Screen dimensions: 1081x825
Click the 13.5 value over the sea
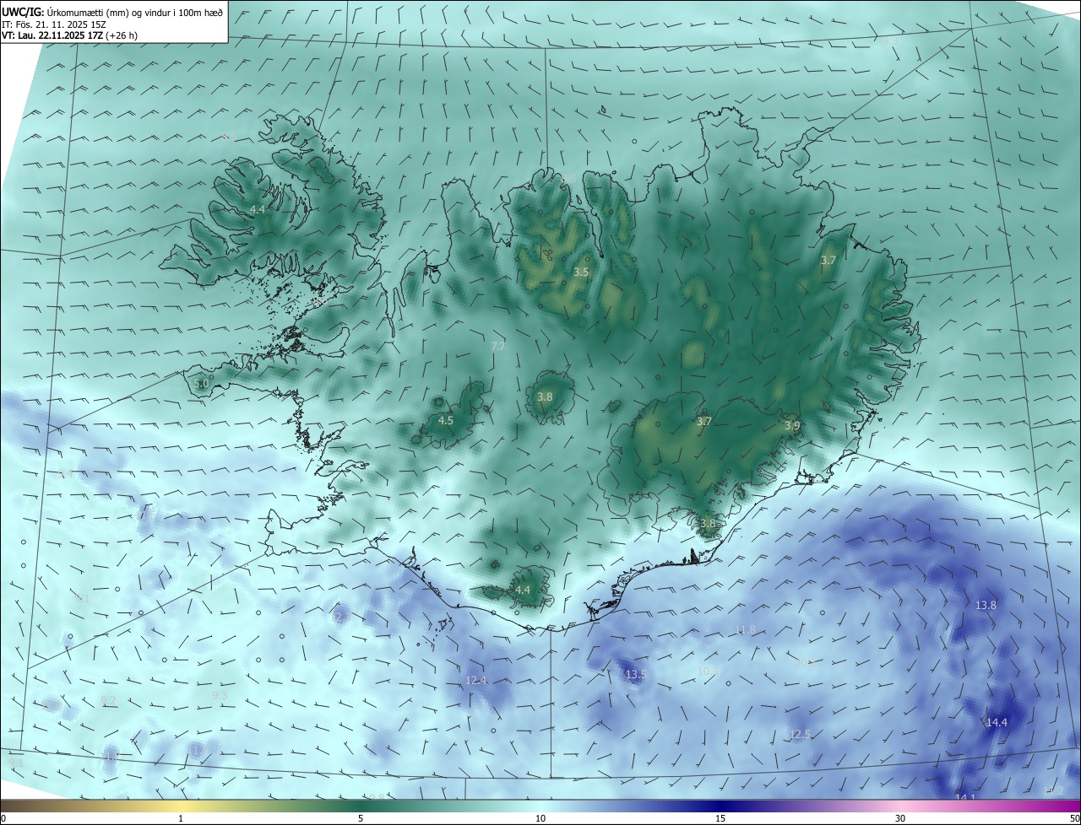(x=635, y=675)
